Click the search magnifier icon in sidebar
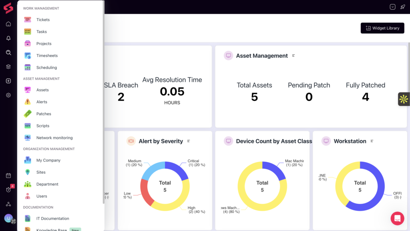The width and height of the screenshot is (410, 231). [x=8, y=52]
